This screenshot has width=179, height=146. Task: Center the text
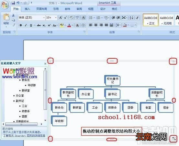point(96,25)
